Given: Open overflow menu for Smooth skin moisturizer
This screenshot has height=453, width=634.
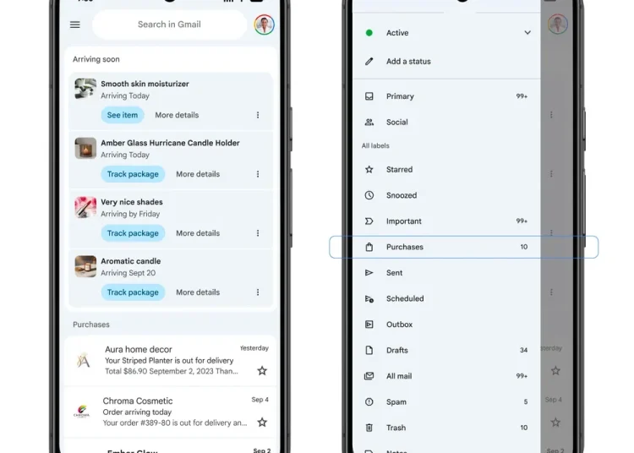Looking at the screenshot, I should [x=258, y=115].
